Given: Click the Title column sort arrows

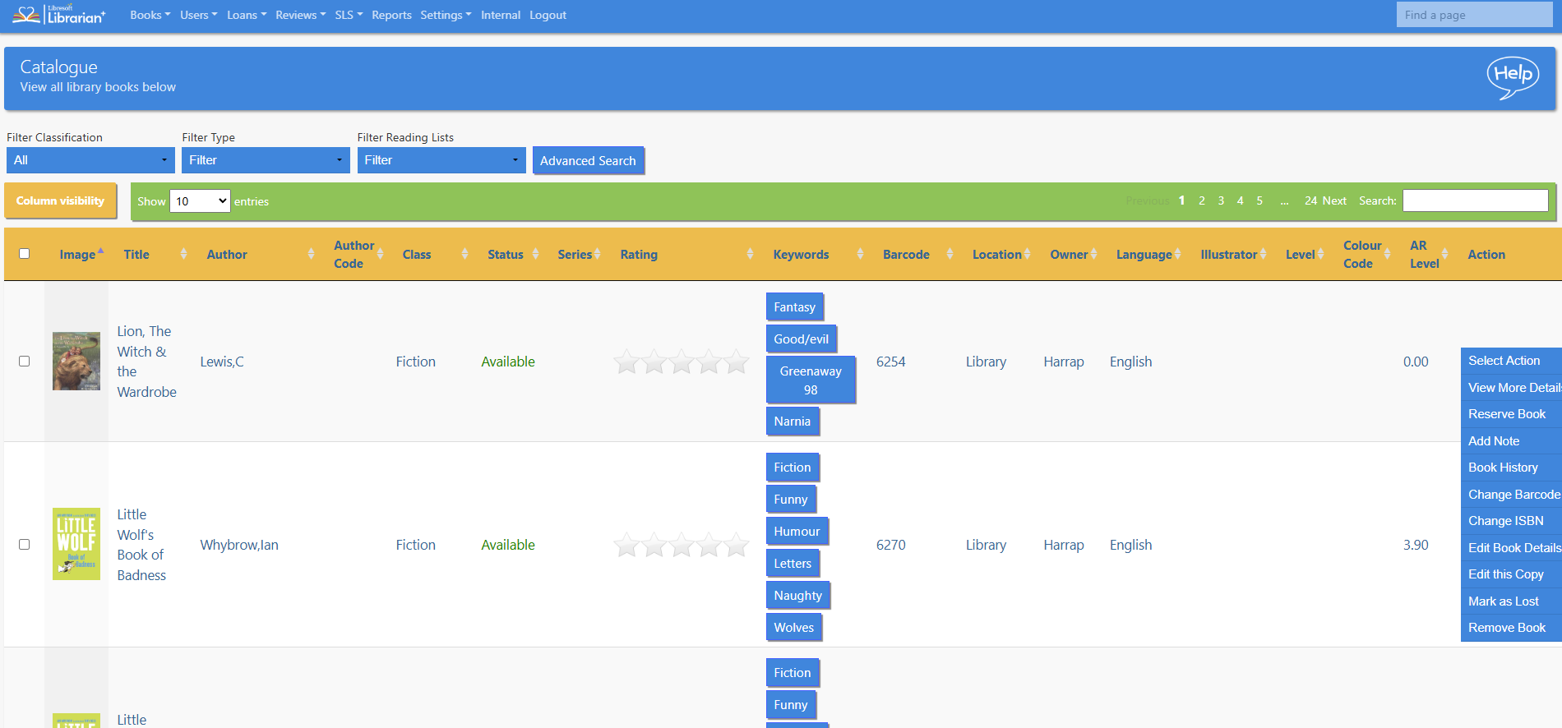Looking at the screenshot, I should coord(183,255).
